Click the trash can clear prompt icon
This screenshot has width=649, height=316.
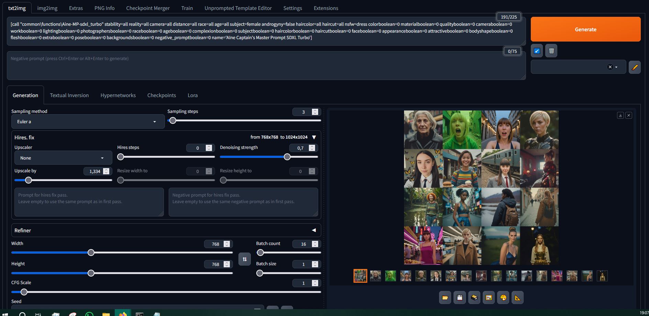point(551,51)
